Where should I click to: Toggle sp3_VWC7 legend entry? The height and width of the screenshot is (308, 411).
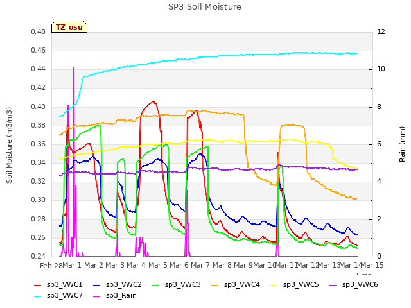pos(58,296)
